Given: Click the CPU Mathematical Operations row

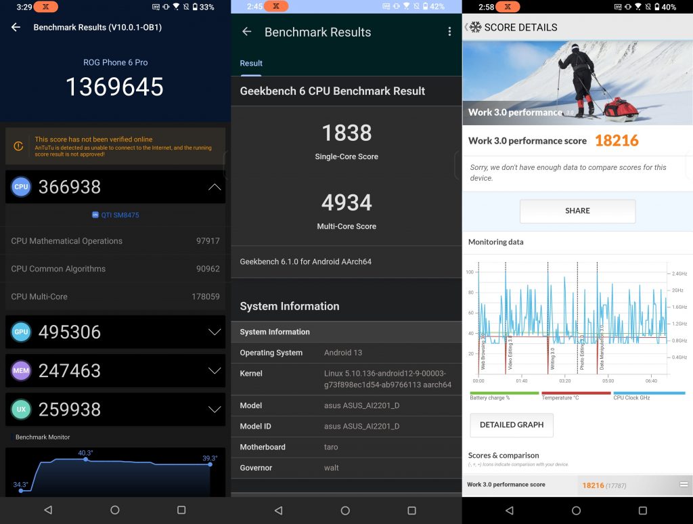Looking at the screenshot, I should [x=115, y=241].
